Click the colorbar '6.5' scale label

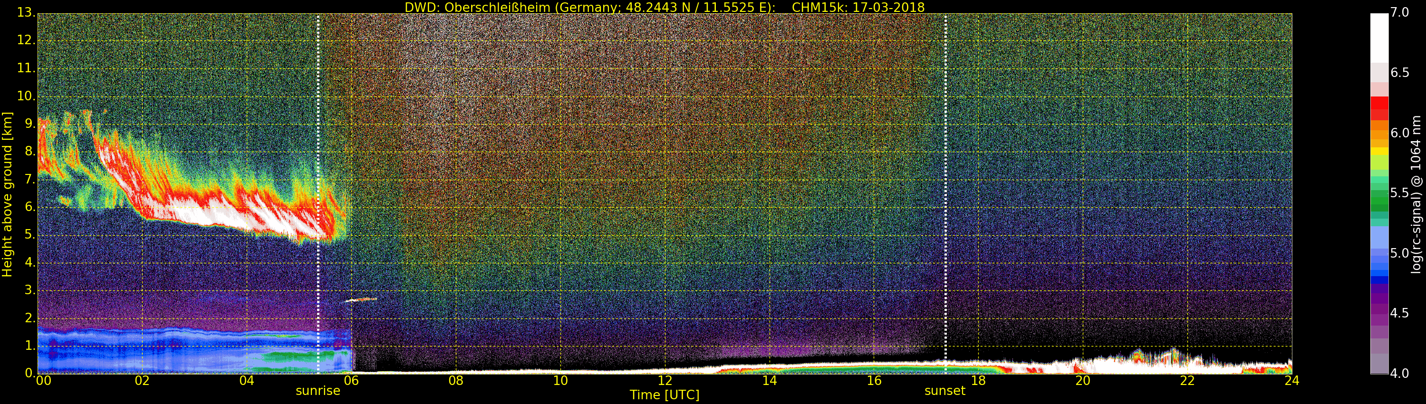pyautogui.click(x=1399, y=73)
